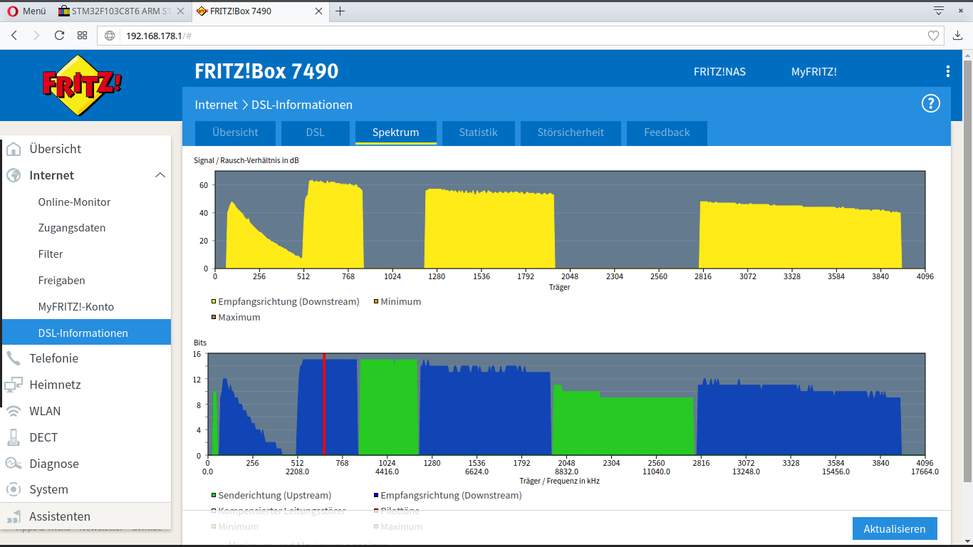Open Assistenten in the sidebar
Viewport: 973px width, 547px height.
point(60,516)
